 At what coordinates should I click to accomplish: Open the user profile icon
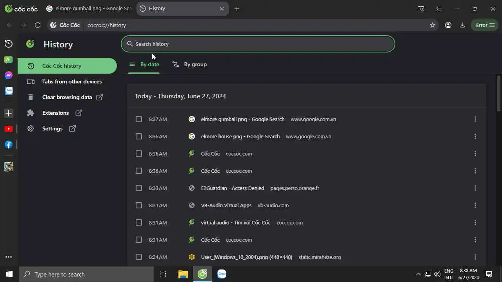coord(448,25)
